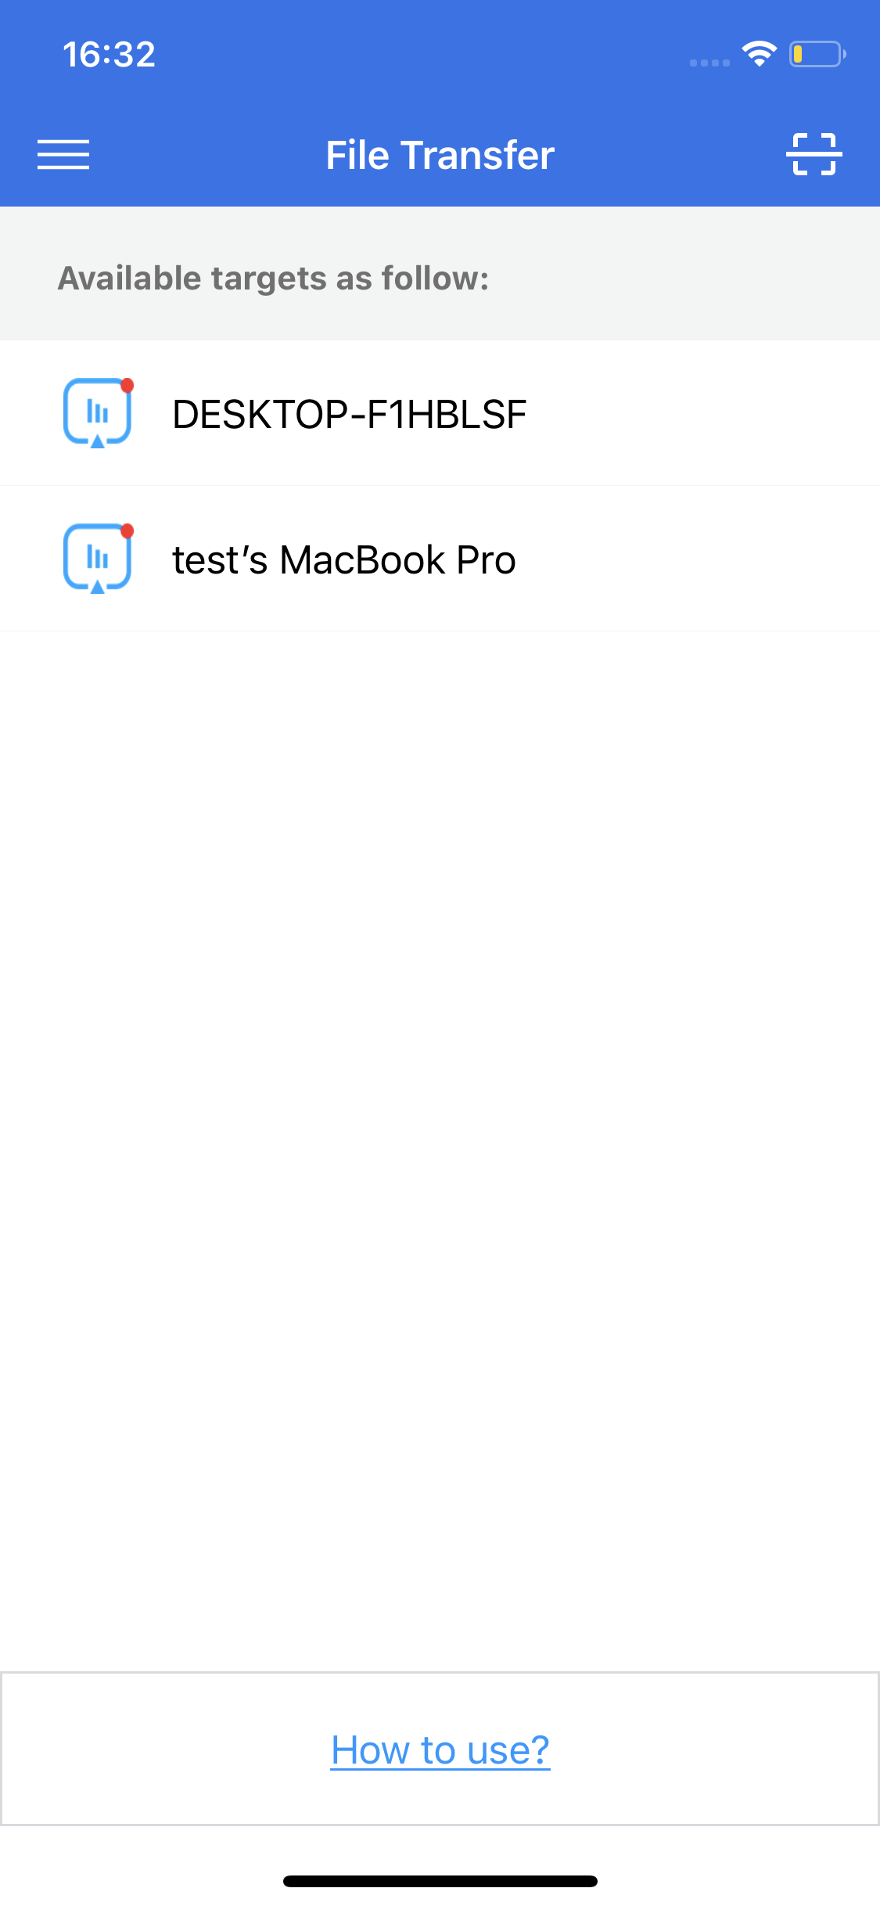Select the DESKTOP-F1HBLSF target name
This screenshot has width=880, height=1906.
(x=349, y=414)
